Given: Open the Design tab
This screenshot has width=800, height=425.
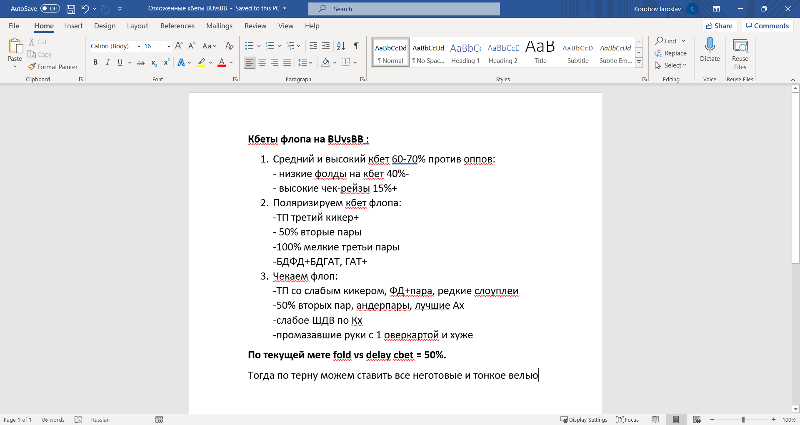Looking at the screenshot, I should click(x=105, y=26).
